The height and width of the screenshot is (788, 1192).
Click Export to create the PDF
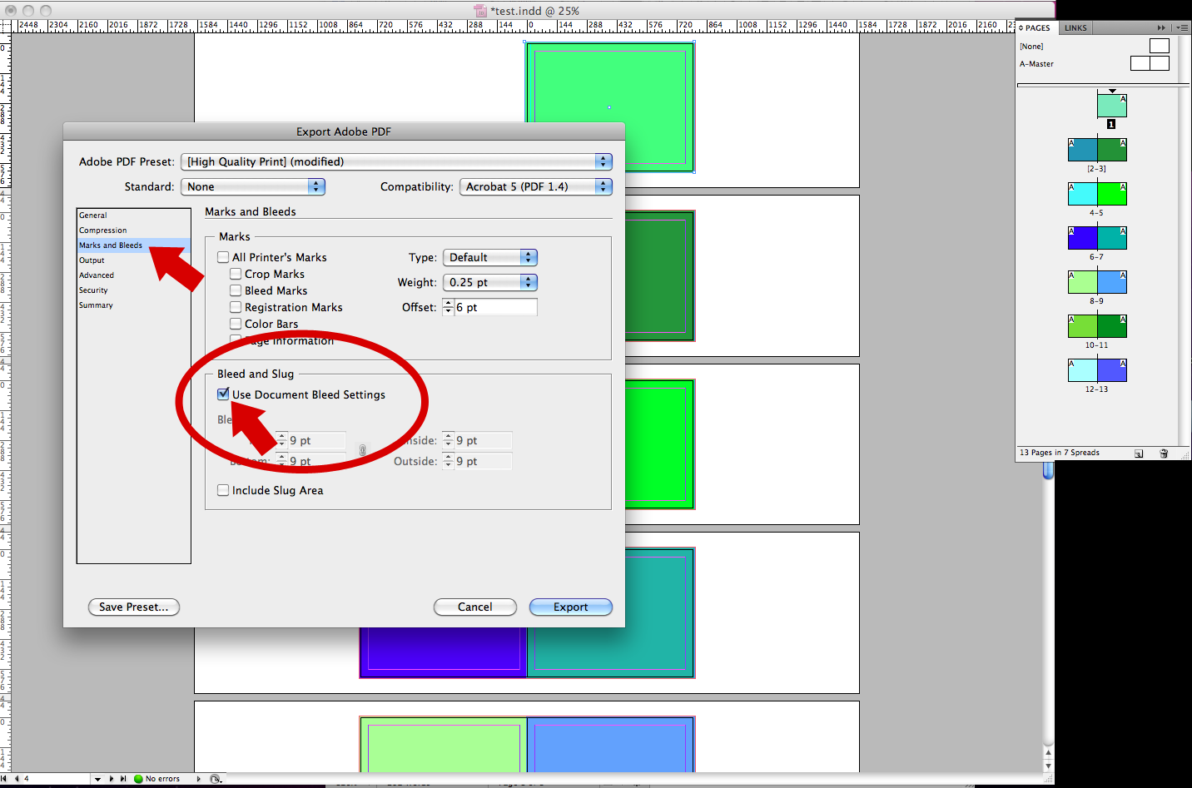pyautogui.click(x=571, y=607)
